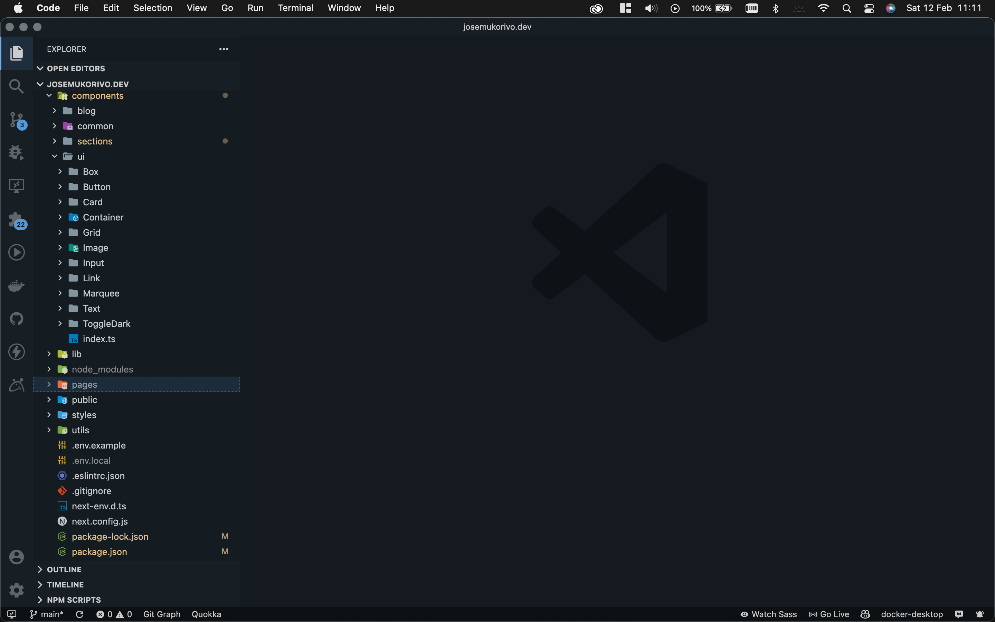The width and height of the screenshot is (995, 622).
Task: Open package.json file in explorer
Action: [99, 552]
